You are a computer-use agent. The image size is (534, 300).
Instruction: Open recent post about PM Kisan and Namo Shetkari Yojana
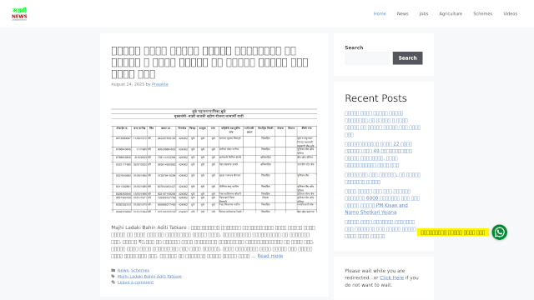coord(382,202)
